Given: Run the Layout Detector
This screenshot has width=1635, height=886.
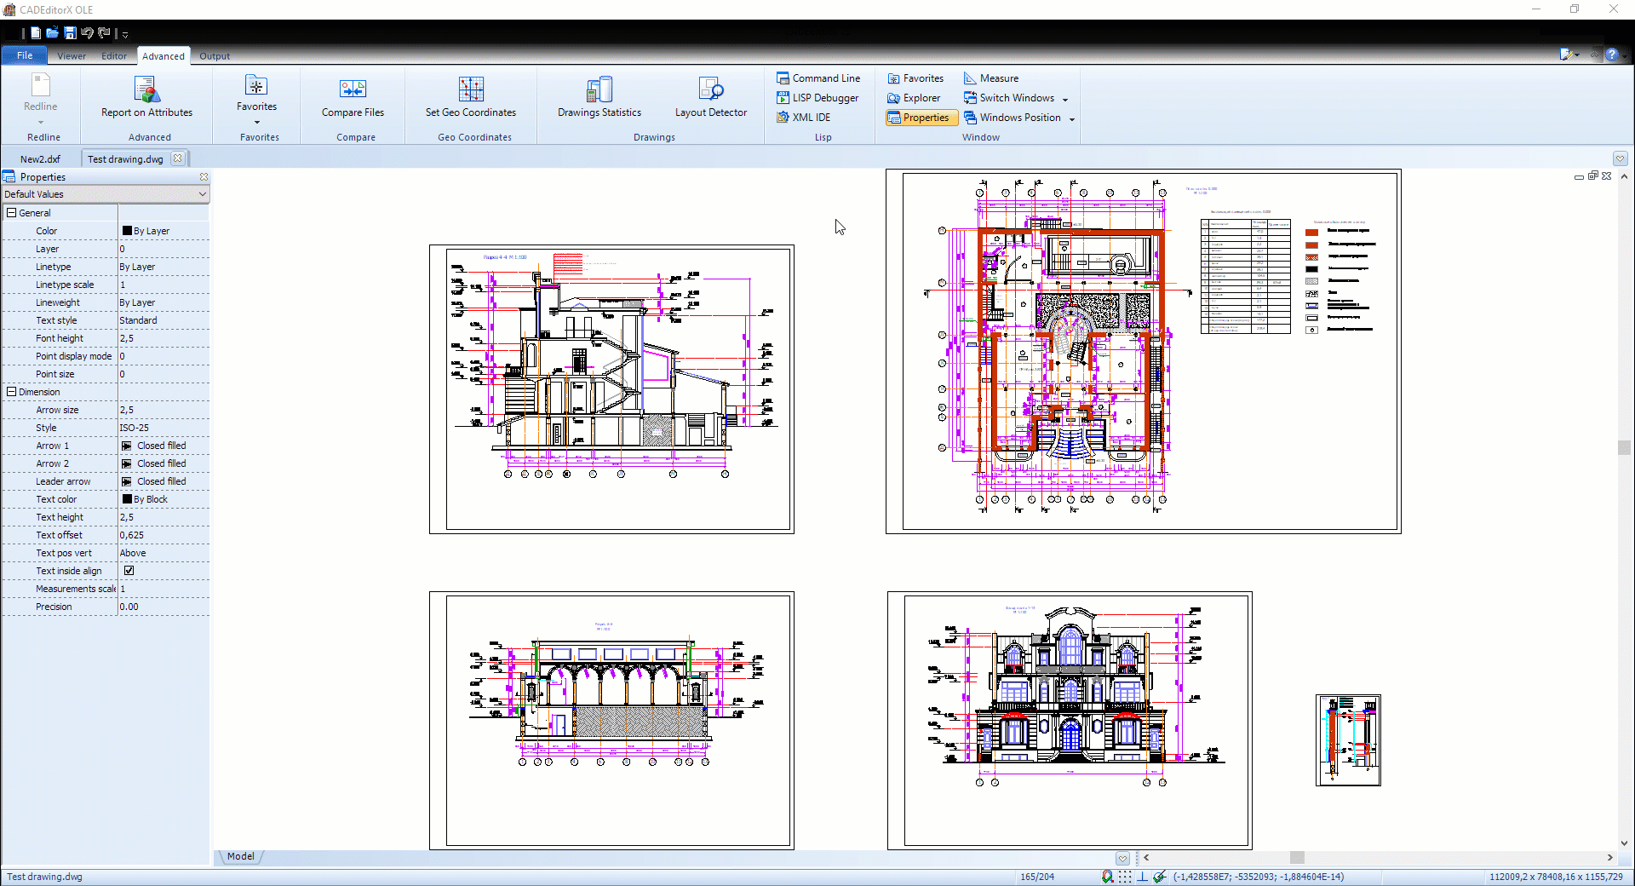Looking at the screenshot, I should tap(711, 97).
